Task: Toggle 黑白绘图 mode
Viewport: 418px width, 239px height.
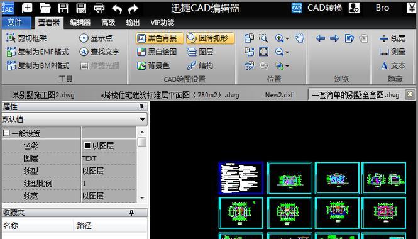Action: coord(157,52)
